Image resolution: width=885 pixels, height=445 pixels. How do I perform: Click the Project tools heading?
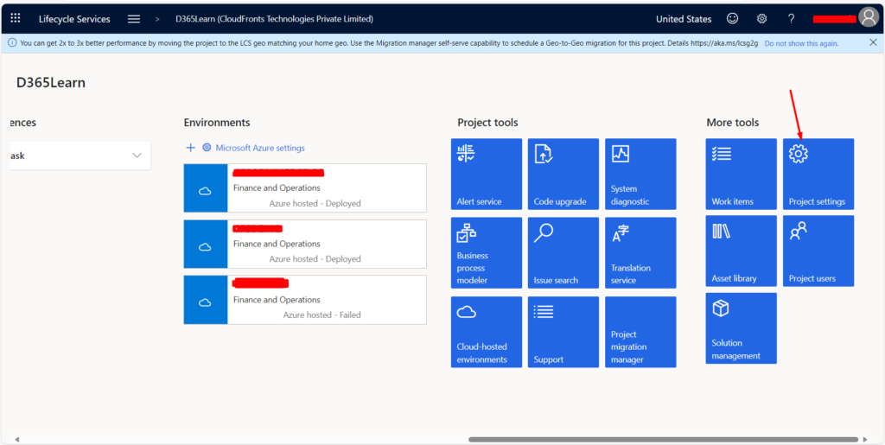(487, 123)
